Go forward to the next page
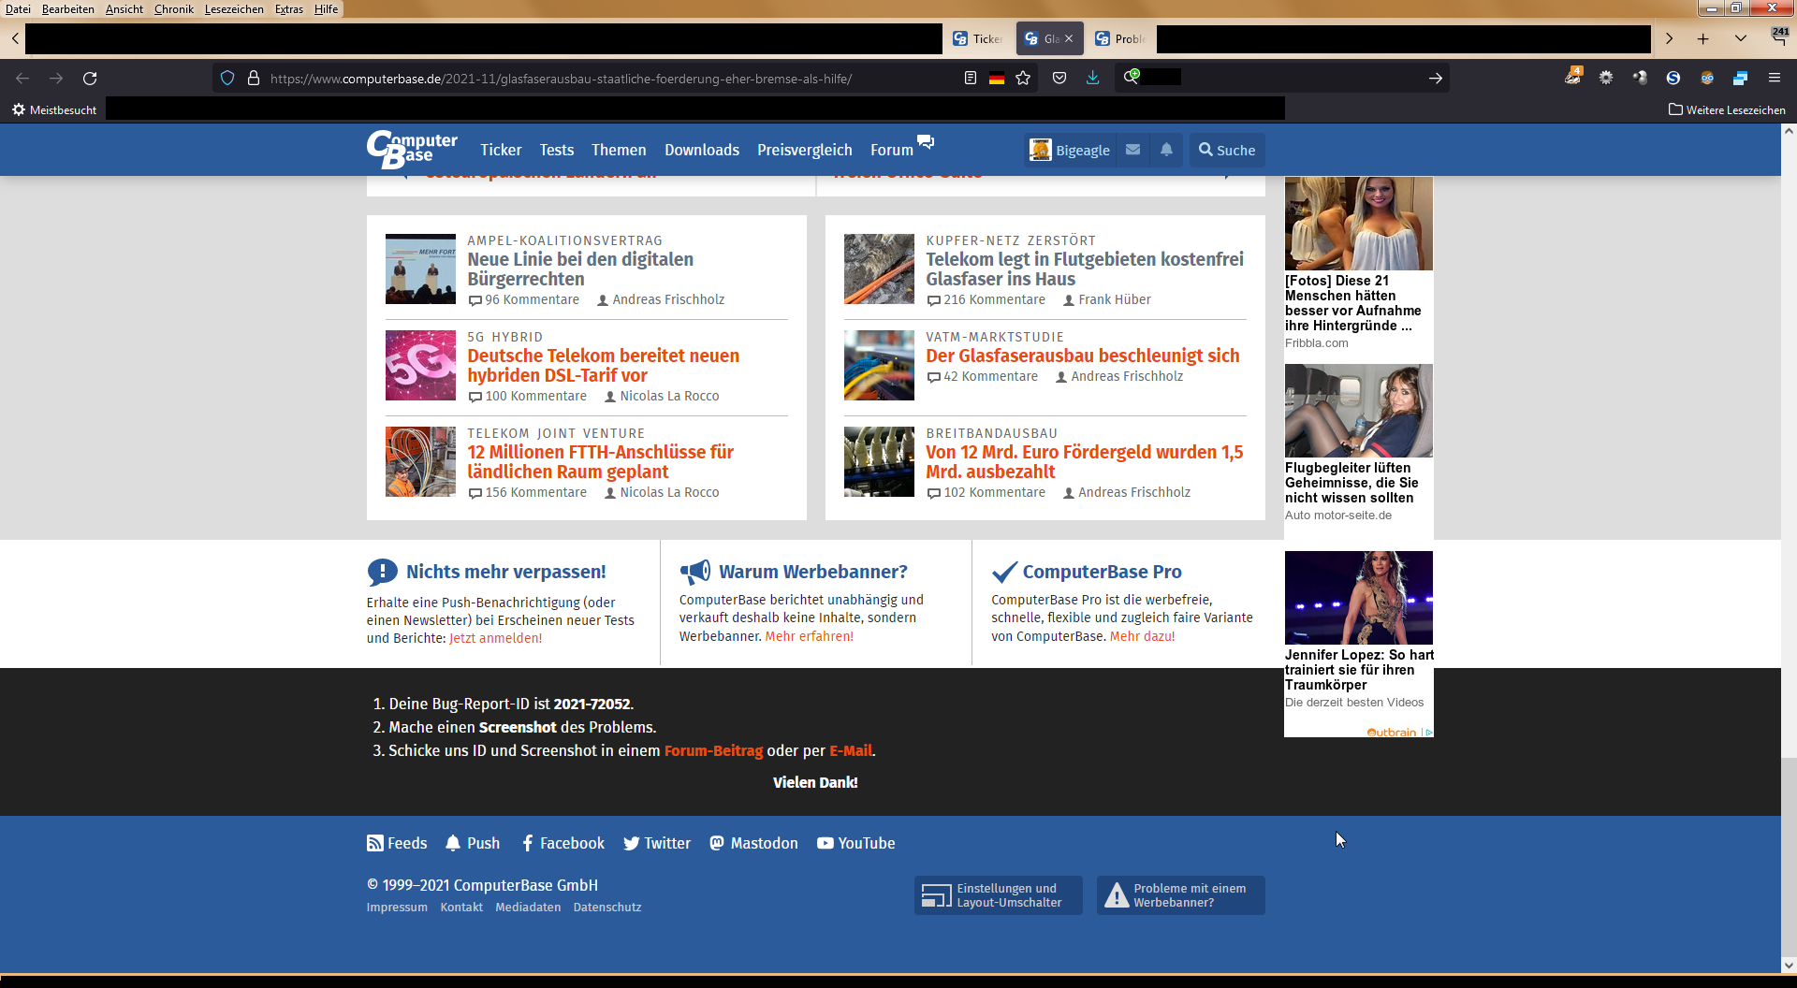 click(x=56, y=79)
